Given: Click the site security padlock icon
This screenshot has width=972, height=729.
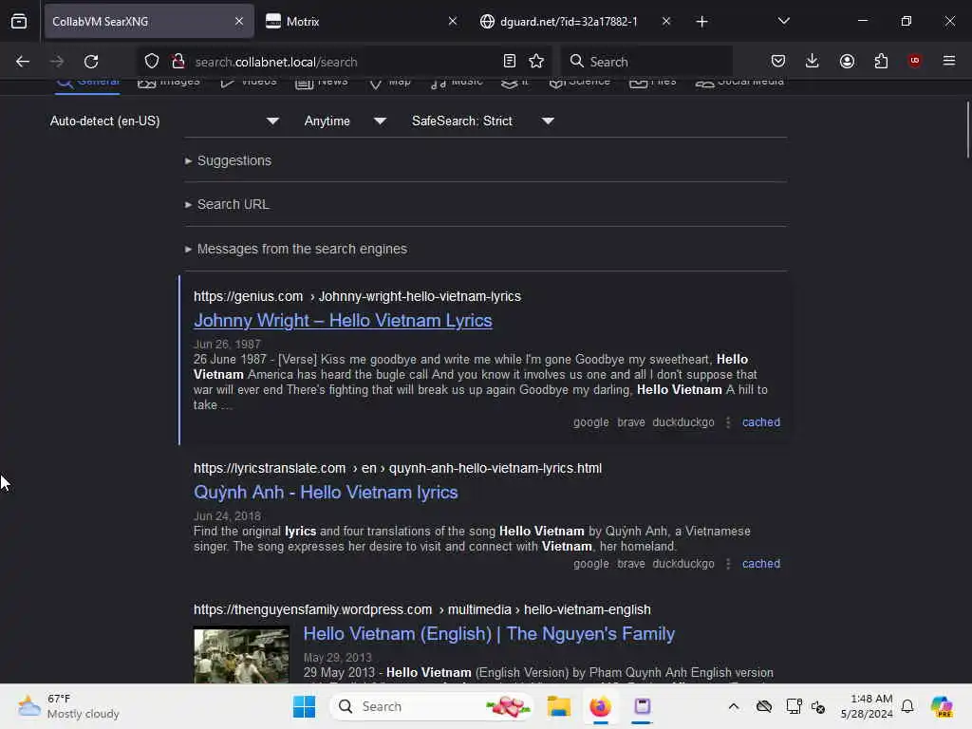Looking at the screenshot, I should [x=178, y=61].
